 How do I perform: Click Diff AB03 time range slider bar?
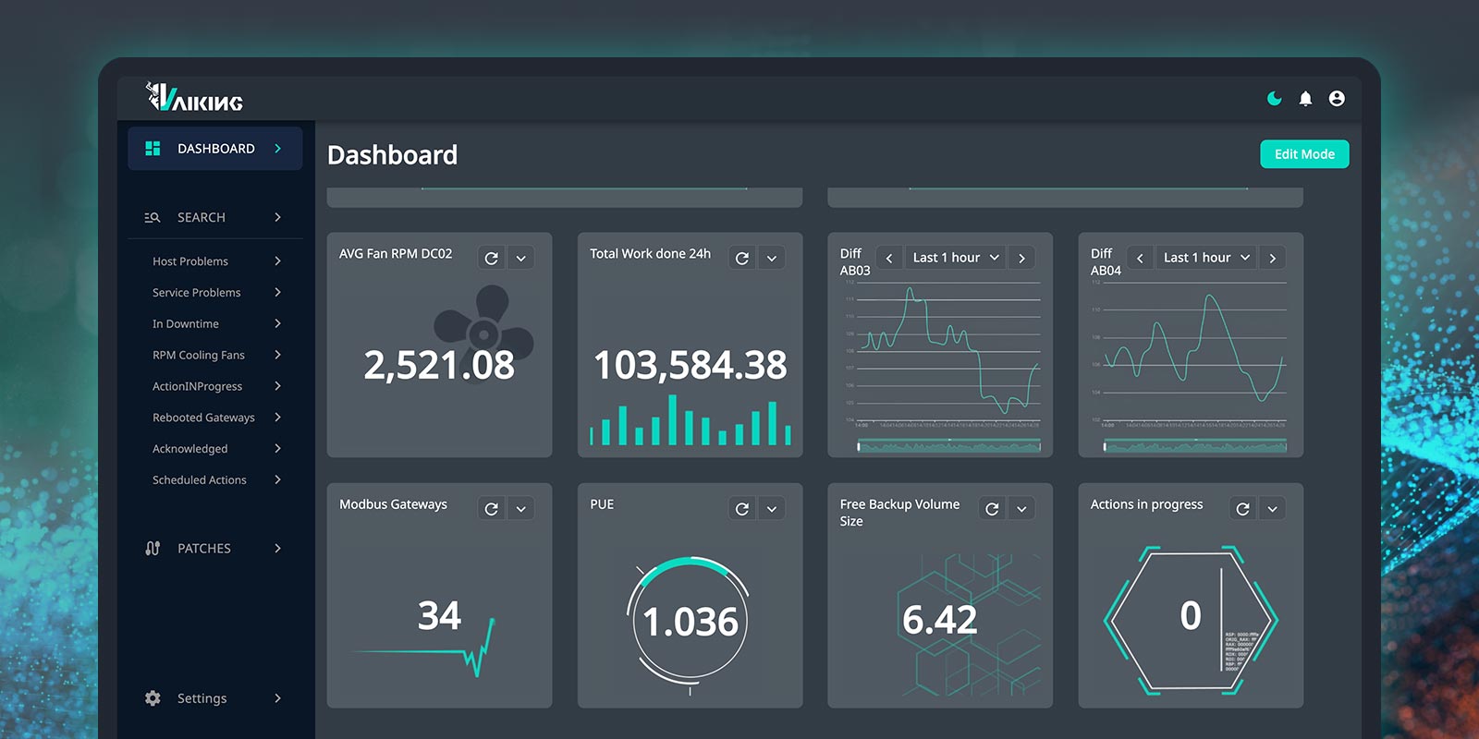click(949, 446)
